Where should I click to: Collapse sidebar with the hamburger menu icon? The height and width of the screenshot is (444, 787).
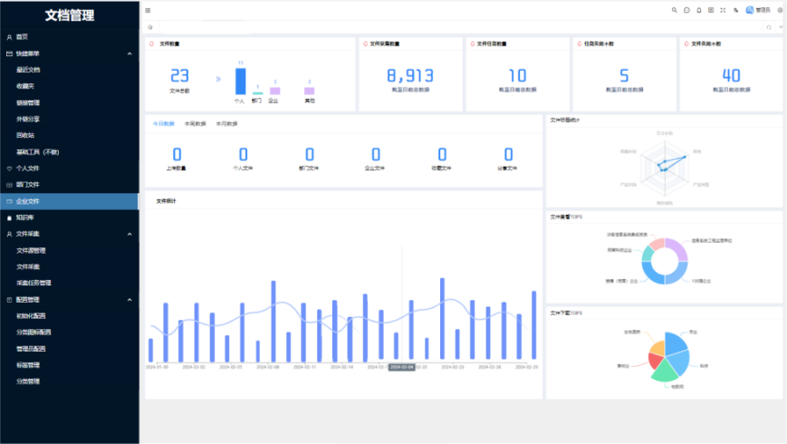[149, 10]
